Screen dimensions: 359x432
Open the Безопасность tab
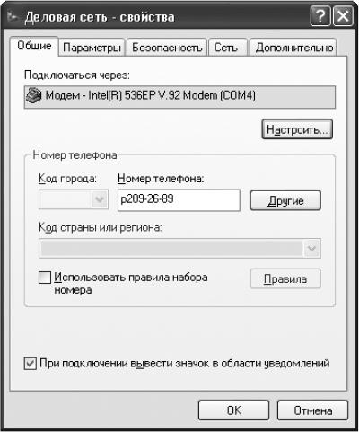[167, 48]
